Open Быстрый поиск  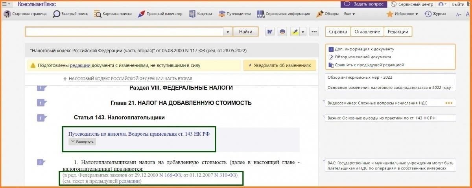[x=70, y=14]
